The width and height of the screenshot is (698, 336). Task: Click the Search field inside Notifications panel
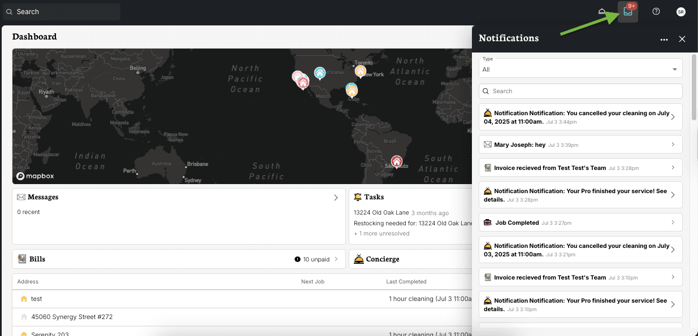(x=580, y=91)
